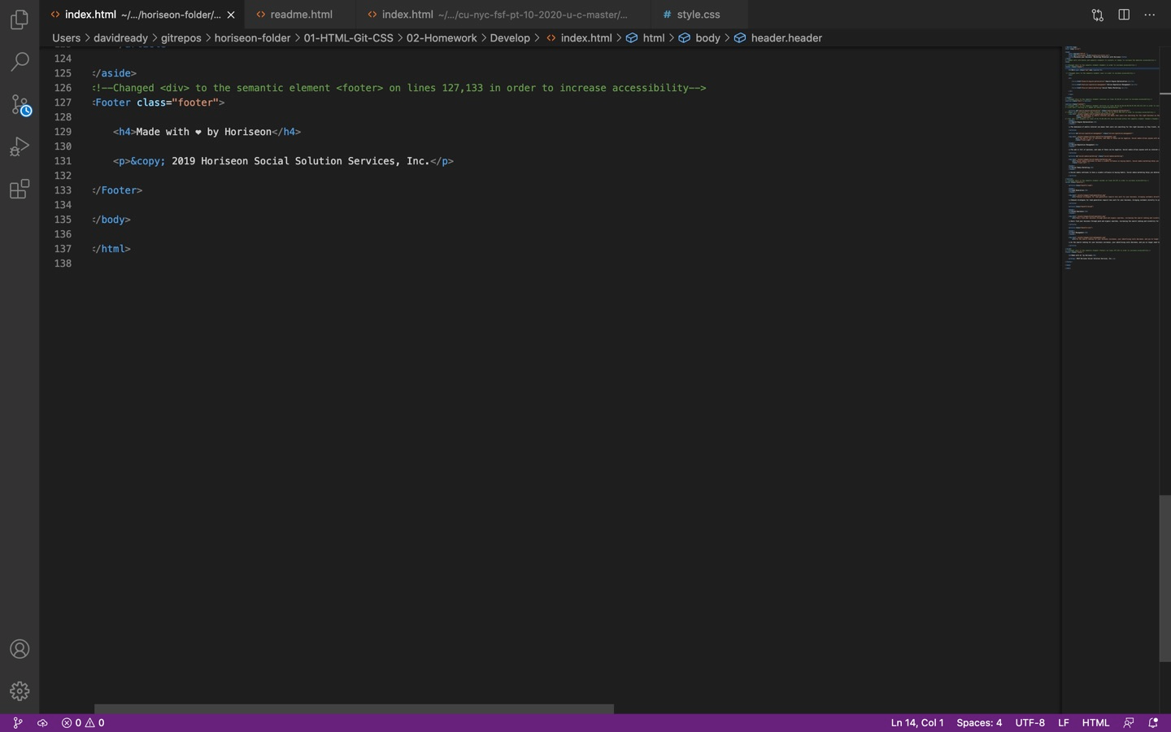Change indentation via Spaces: 4

(x=979, y=722)
